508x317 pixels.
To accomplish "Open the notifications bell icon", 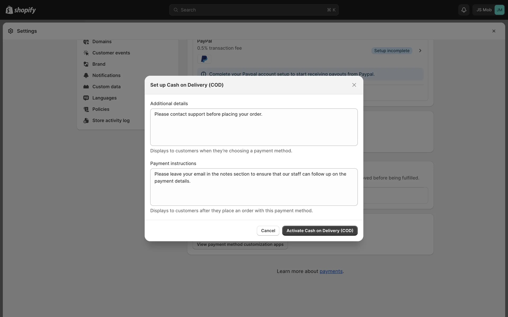I will (464, 10).
